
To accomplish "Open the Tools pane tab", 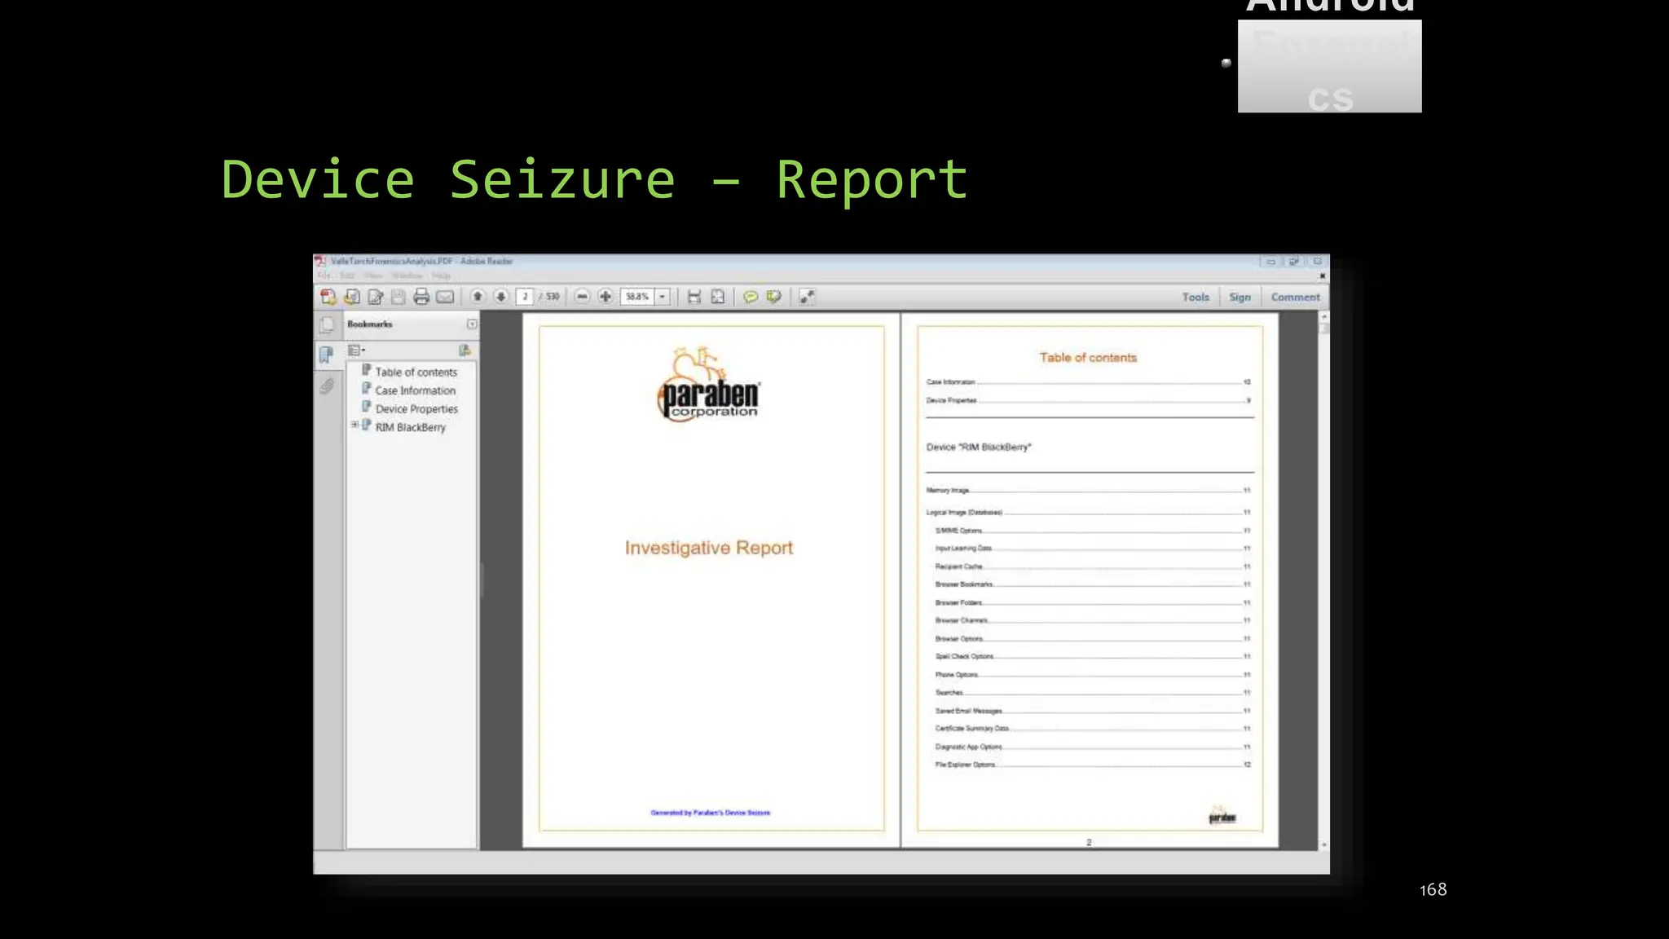I will click(1196, 298).
